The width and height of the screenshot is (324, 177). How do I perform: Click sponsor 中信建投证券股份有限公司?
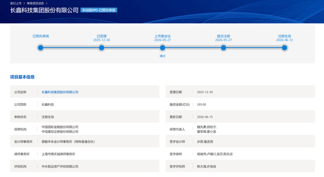coord(60,131)
